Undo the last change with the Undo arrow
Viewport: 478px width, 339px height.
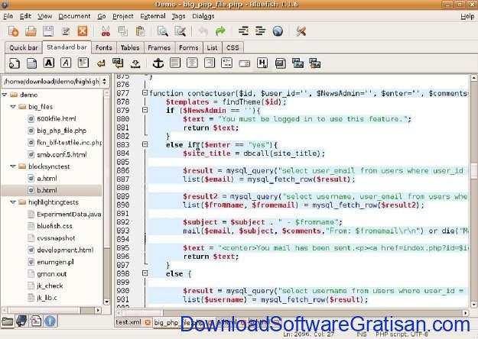pos(203,31)
